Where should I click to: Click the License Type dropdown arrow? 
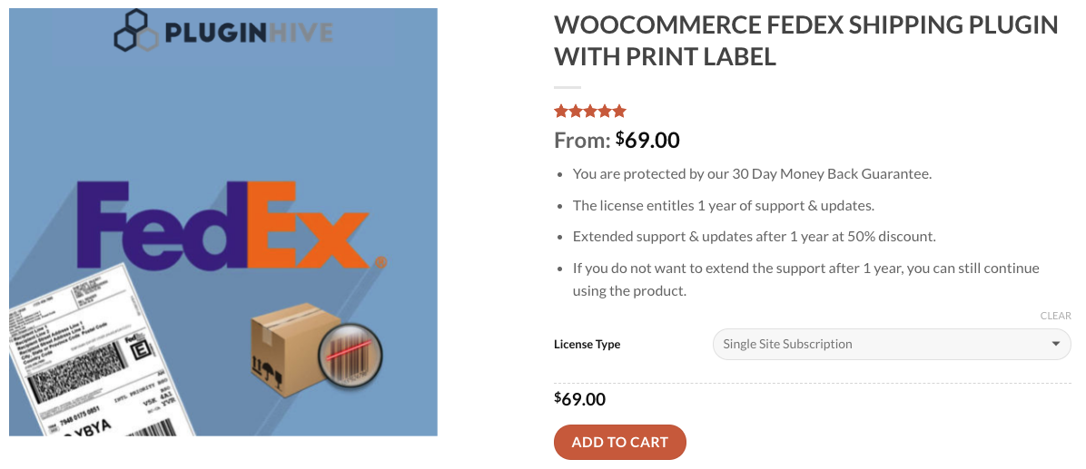coord(1055,344)
